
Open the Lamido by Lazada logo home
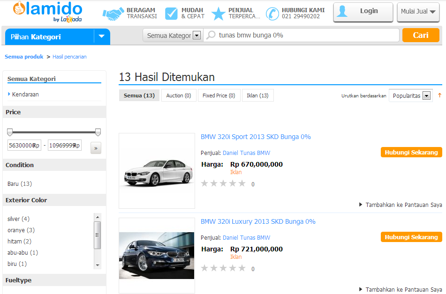[x=47, y=11]
